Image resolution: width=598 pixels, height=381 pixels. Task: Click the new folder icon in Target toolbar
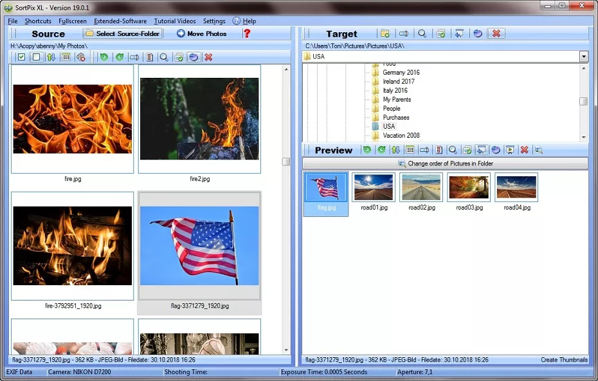coord(385,33)
